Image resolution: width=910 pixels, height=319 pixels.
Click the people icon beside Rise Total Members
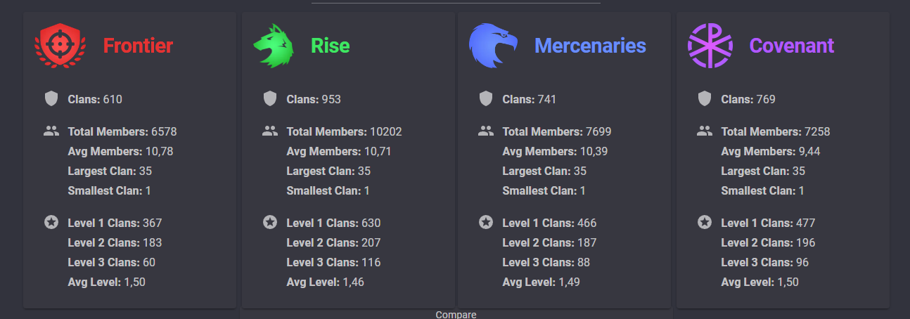click(x=269, y=131)
